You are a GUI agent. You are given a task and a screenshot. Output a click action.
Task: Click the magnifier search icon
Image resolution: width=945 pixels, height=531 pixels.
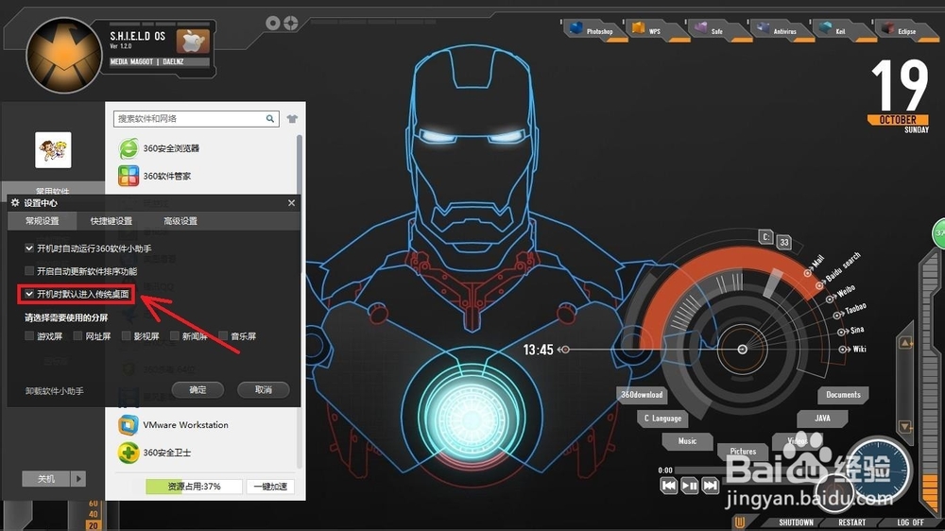pyautogui.click(x=270, y=119)
